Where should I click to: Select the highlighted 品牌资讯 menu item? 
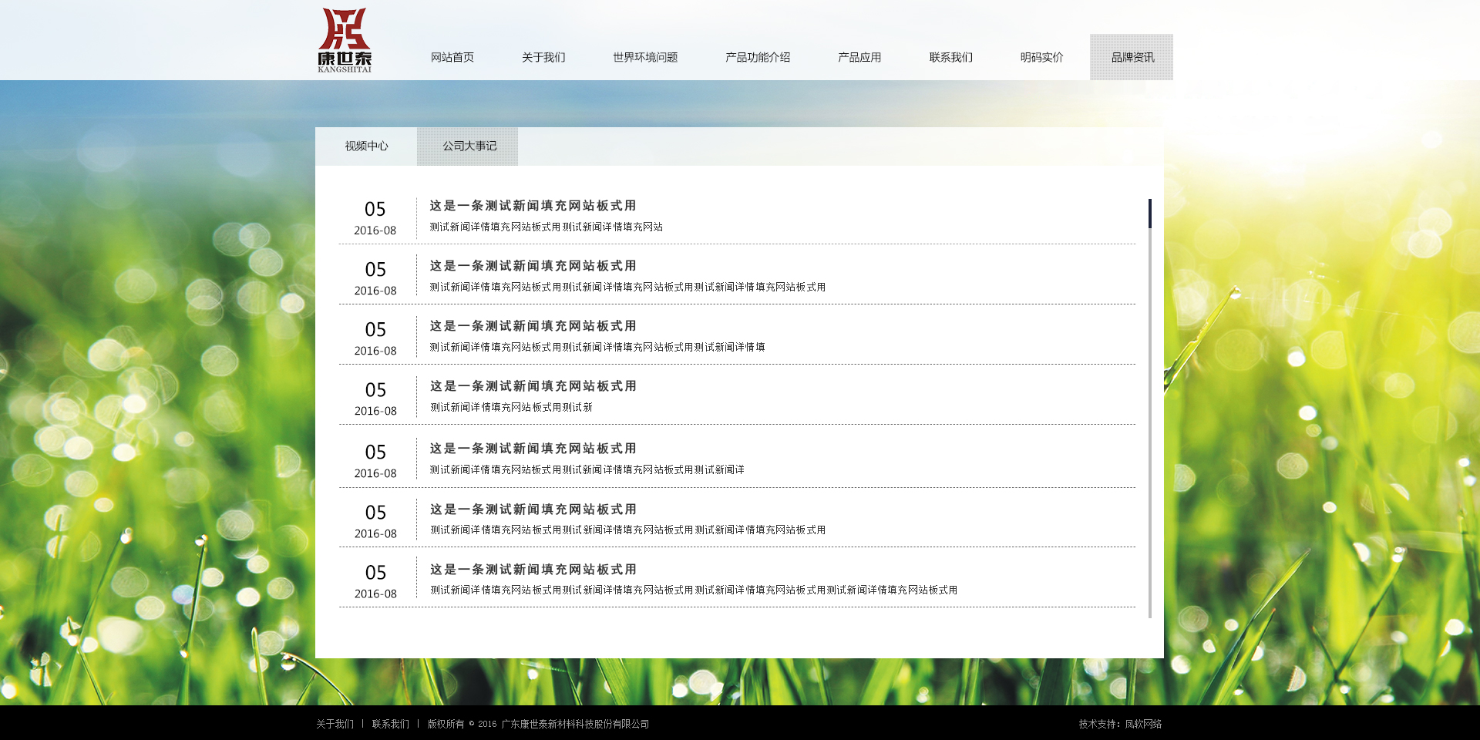point(1132,57)
